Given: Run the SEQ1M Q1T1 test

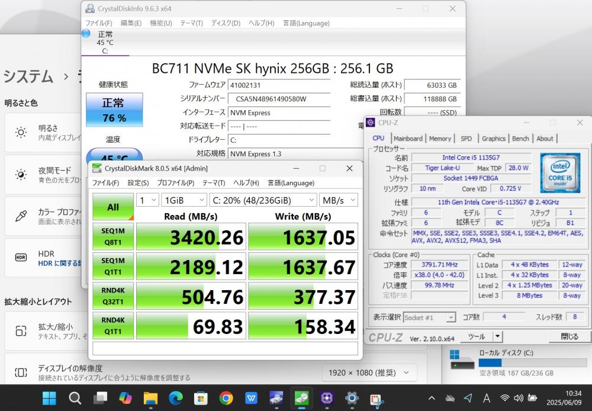Looking at the screenshot, I should [x=113, y=266].
